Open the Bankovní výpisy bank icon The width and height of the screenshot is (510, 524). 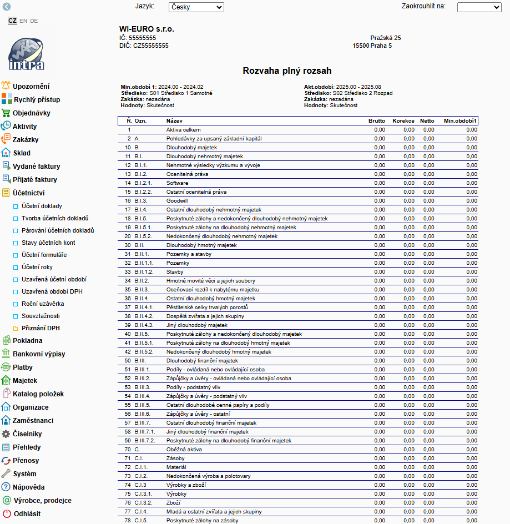[6, 354]
